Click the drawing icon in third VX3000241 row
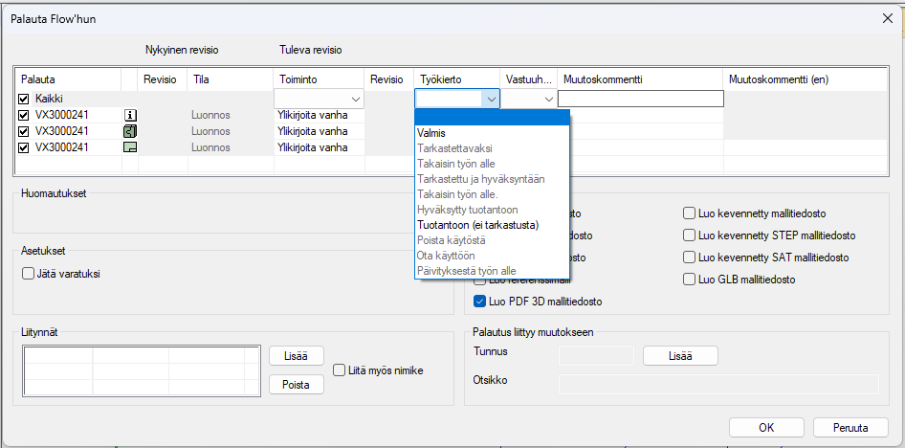This screenshot has height=448, width=905. pyautogui.click(x=130, y=147)
